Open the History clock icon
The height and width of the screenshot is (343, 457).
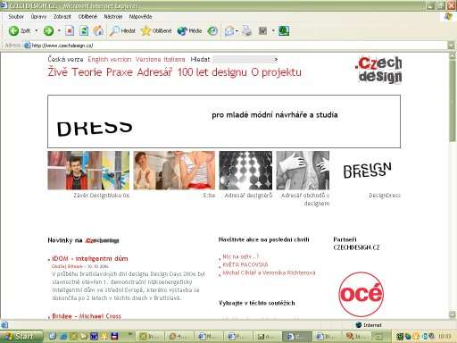[212, 30]
